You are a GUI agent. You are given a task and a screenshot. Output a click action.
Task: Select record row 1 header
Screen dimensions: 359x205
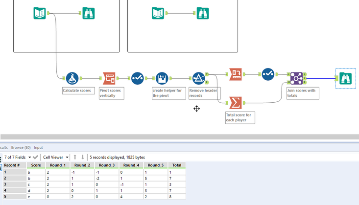(14, 172)
